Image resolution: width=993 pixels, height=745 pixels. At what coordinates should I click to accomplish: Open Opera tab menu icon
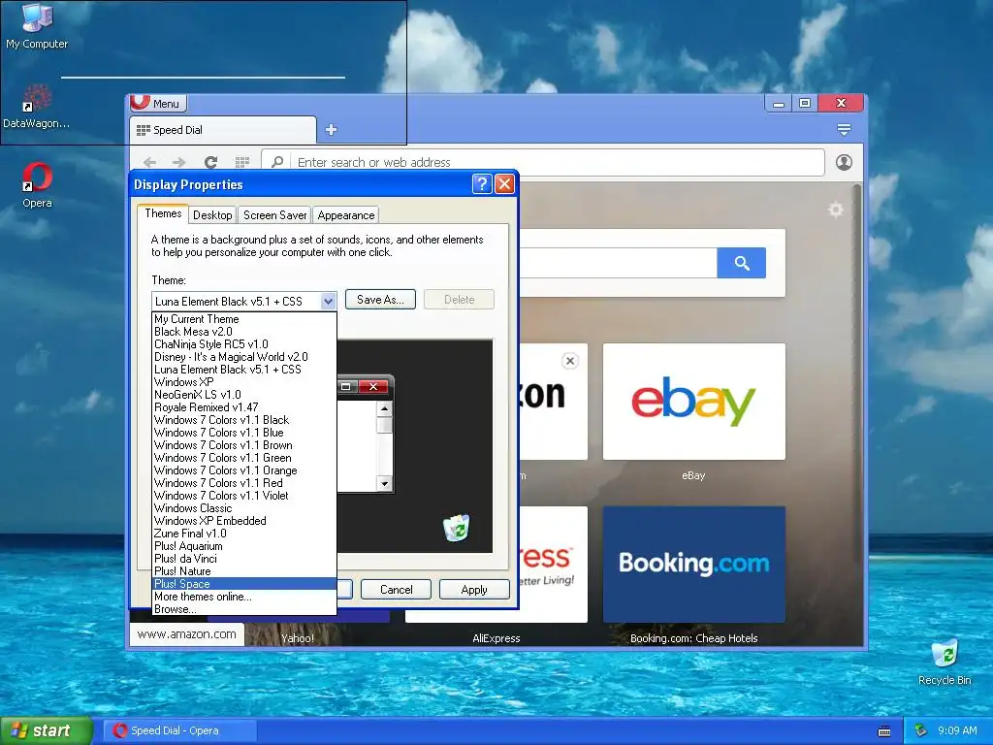[844, 130]
